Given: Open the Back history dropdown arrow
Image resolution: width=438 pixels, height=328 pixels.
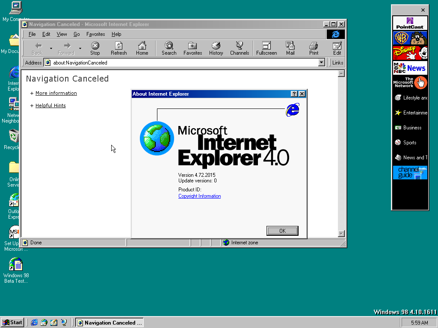Looking at the screenshot, I should pyautogui.click(x=51, y=49).
